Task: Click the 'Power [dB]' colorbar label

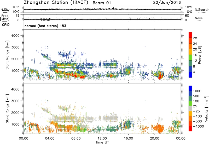Action: pyautogui.click(x=199, y=55)
